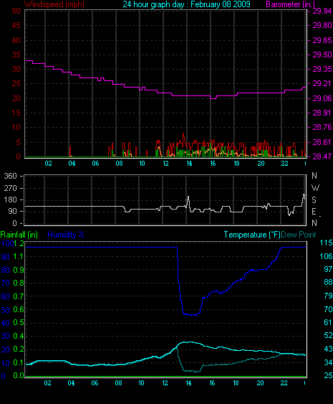Viewport: 333px width, 404px height.
Task: Click the S compass direction label
Action: 314,200
